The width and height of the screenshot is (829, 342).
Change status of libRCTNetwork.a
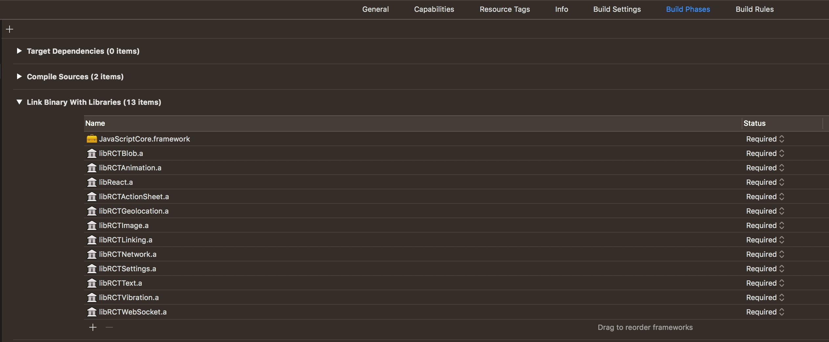coord(765,254)
